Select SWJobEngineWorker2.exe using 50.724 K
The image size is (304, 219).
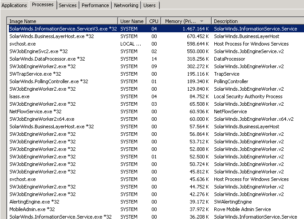coord(156,164)
